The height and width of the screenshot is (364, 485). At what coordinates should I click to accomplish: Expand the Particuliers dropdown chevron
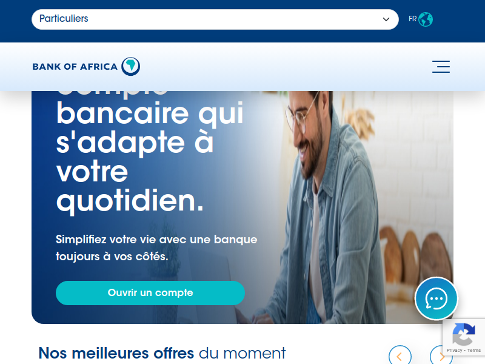coord(386,19)
